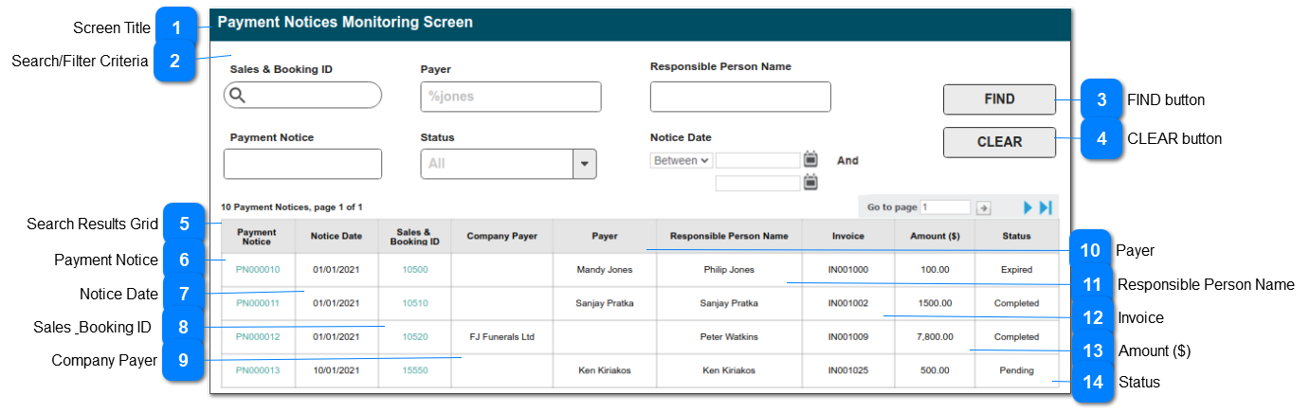Open the first Notice Date calendar picker
Image resolution: width=1310 pixels, height=413 pixels.
point(810,159)
